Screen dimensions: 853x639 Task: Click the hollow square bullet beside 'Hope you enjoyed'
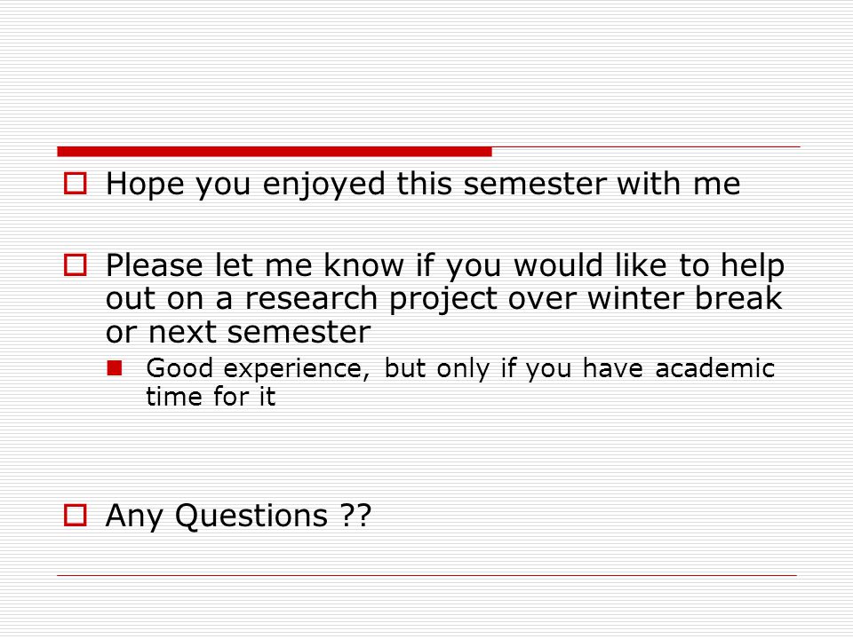(x=75, y=183)
